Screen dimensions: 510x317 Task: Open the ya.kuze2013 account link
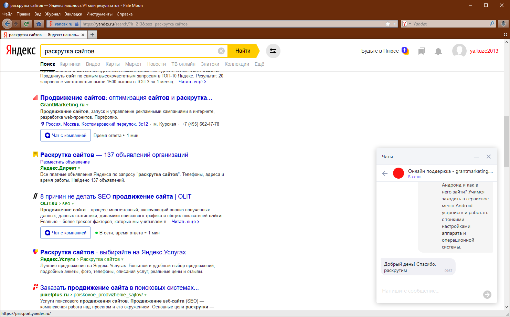point(484,51)
